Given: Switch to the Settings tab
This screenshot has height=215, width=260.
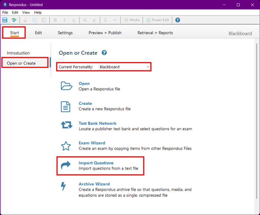Looking at the screenshot, I should (x=65, y=33).
